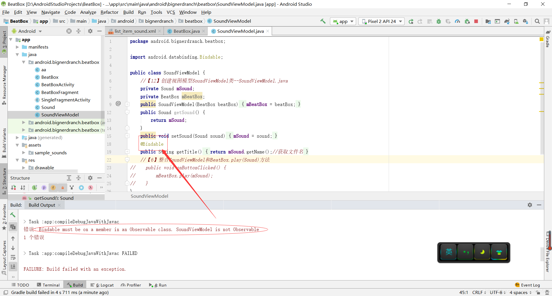The height and width of the screenshot is (296, 552).
Task: Jump to next build error down arrow
Action: click(x=13, y=248)
